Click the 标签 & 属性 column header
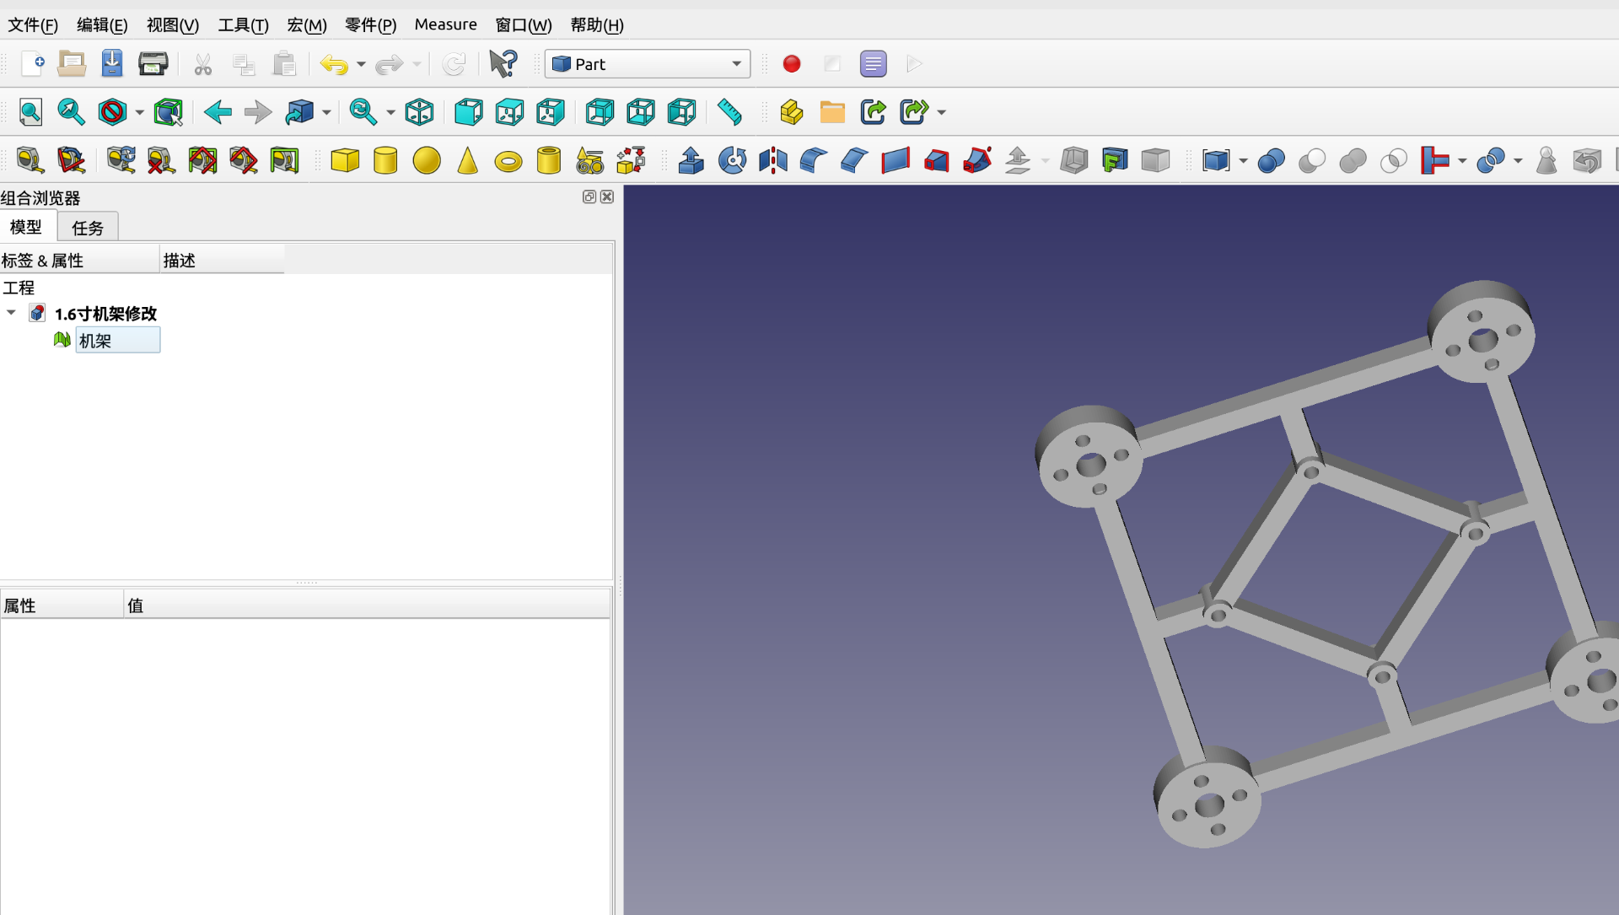1619x915 pixels. [x=79, y=260]
